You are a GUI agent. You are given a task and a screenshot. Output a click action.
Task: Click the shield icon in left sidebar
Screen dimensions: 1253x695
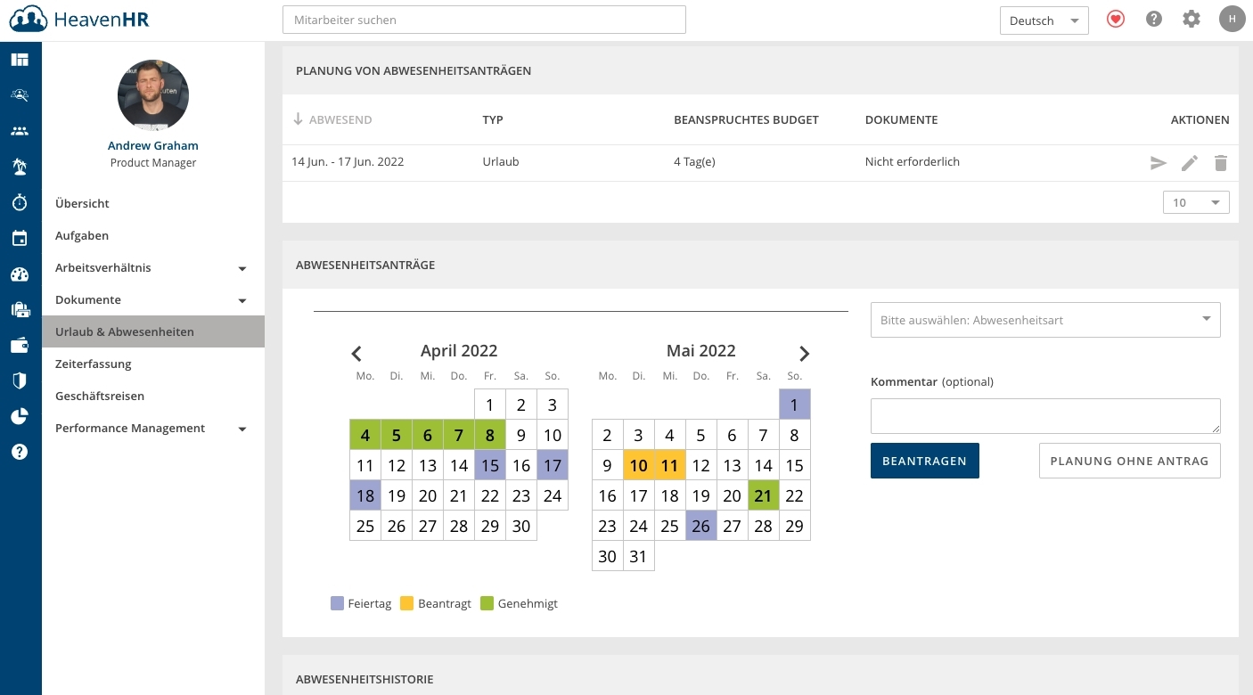pyautogui.click(x=20, y=380)
